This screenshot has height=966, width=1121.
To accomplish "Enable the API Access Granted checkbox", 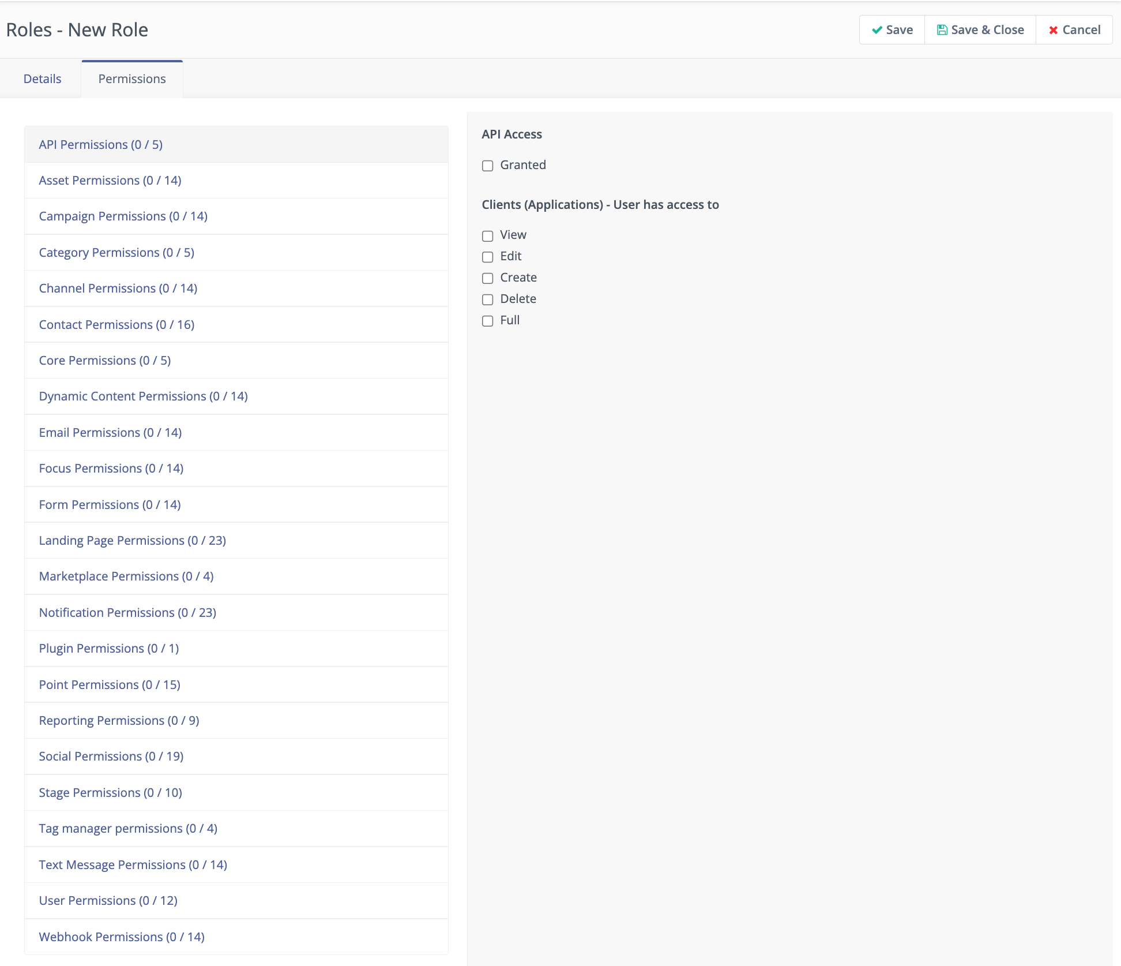I will [488, 166].
